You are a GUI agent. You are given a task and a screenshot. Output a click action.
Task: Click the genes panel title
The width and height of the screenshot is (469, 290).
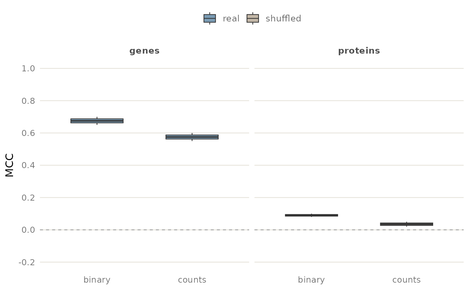click(144, 51)
